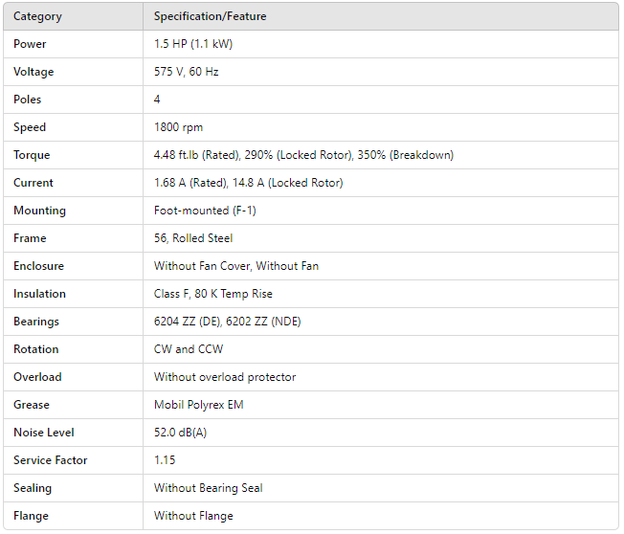624x534 pixels.
Task: Select the Power row label
Action: pyautogui.click(x=30, y=44)
